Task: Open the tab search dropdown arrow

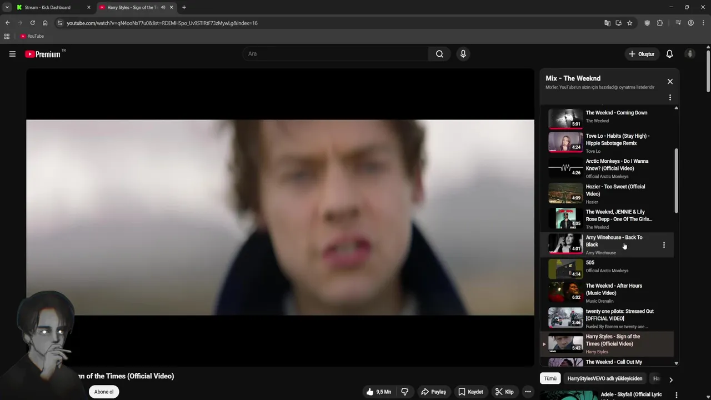Action: [x=7, y=7]
